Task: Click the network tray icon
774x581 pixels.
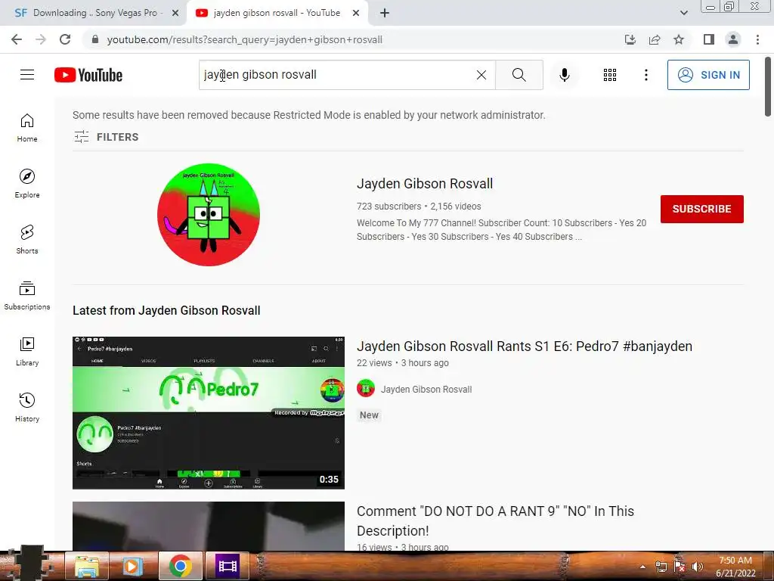Action: pos(661,567)
